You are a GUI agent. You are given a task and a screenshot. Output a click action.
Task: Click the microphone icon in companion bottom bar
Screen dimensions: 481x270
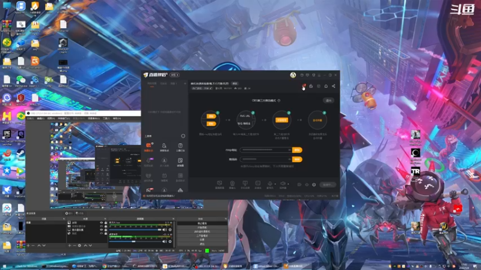[269, 184]
